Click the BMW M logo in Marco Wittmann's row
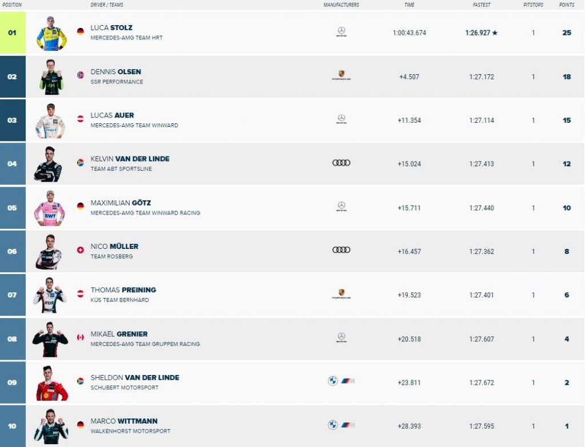 pos(348,425)
